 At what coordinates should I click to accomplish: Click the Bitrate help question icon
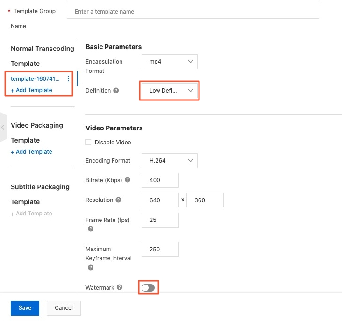pyautogui.click(x=128, y=179)
